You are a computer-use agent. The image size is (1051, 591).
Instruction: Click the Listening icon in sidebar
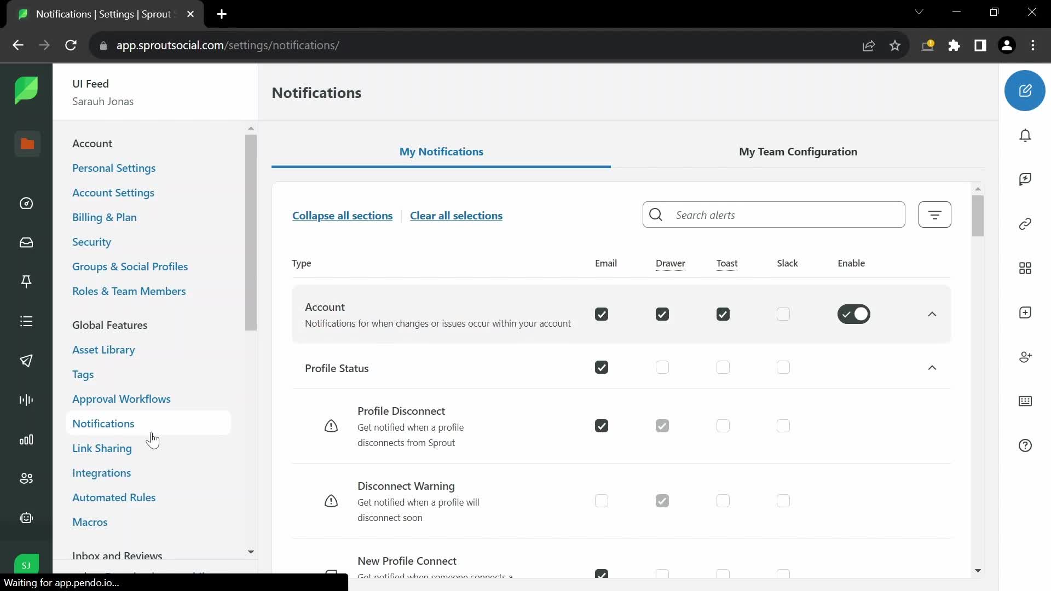[x=26, y=401]
